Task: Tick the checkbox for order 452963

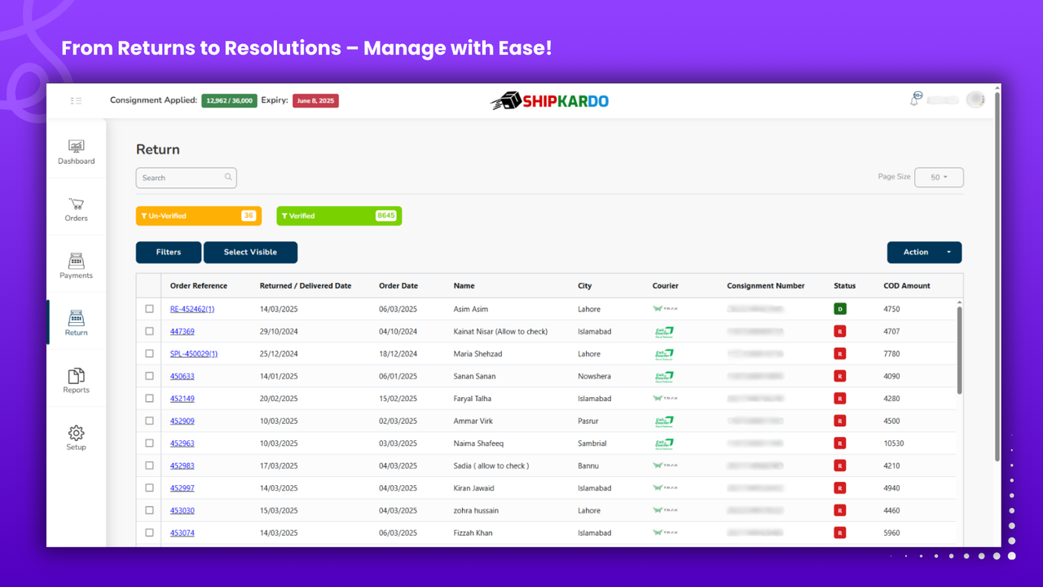Action: pyautogui.click(x=149, y=444)
